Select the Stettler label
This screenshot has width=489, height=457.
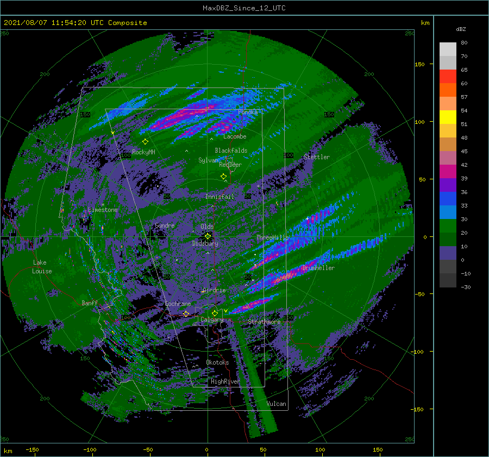[x=317, y=157]
